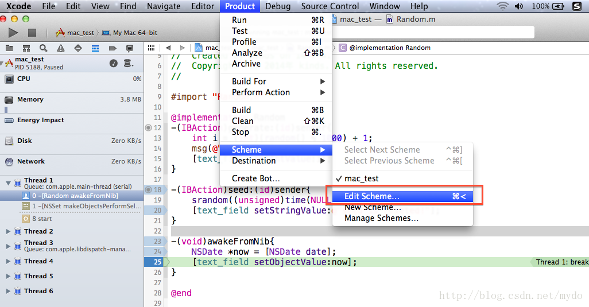
Task: Toggle the breakpoint on line 12
Action: click(148, 127)
